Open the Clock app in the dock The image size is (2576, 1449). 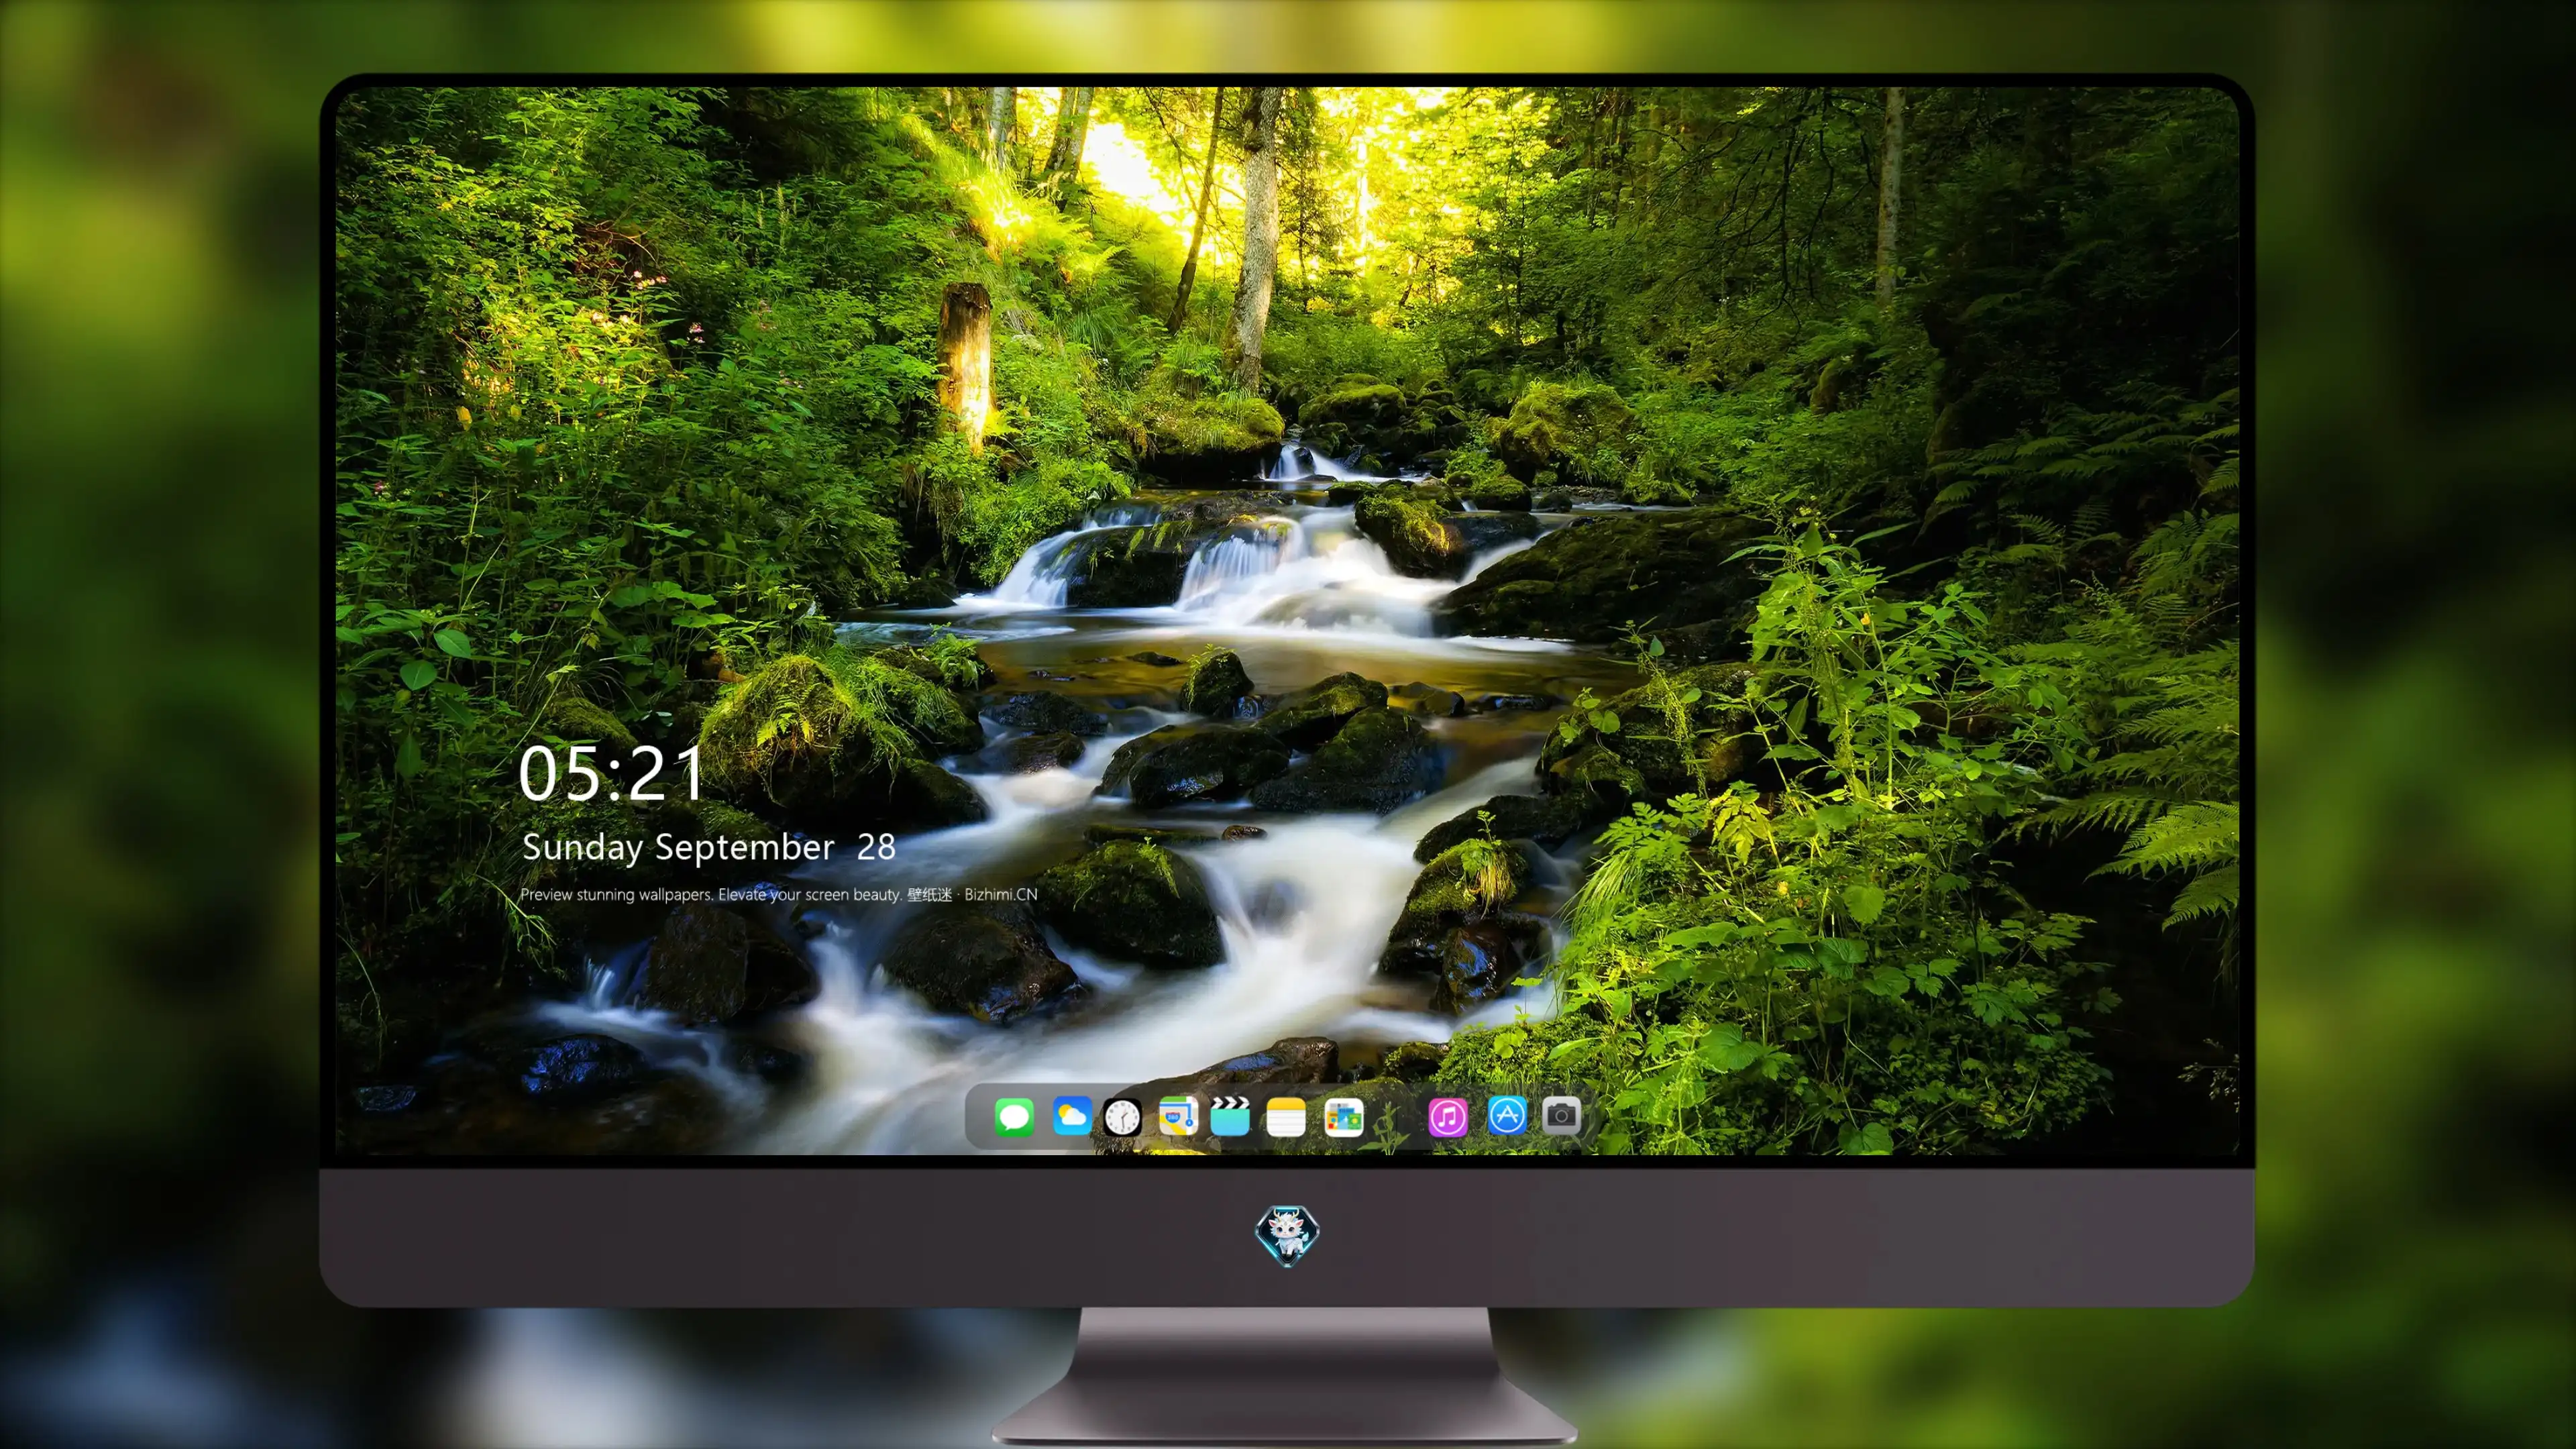pyautogui.click(x=1122, y=1117)
